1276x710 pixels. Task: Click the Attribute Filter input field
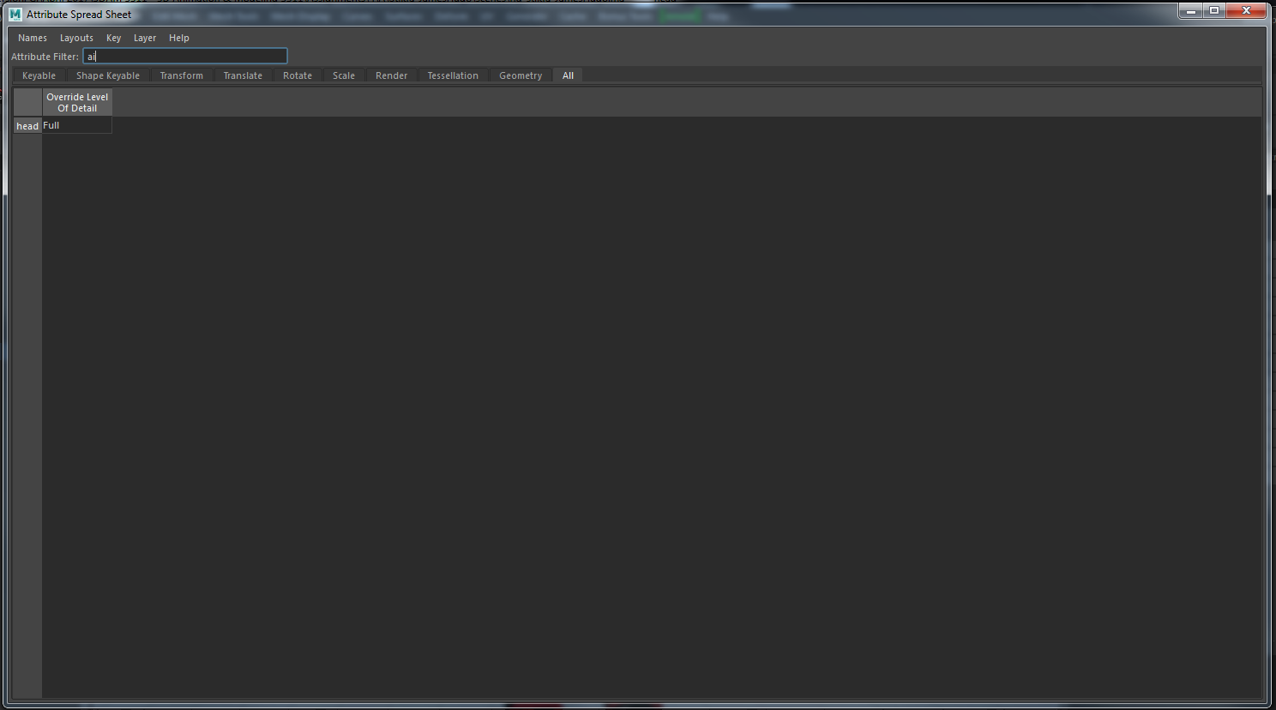click(x=185, y=57)
